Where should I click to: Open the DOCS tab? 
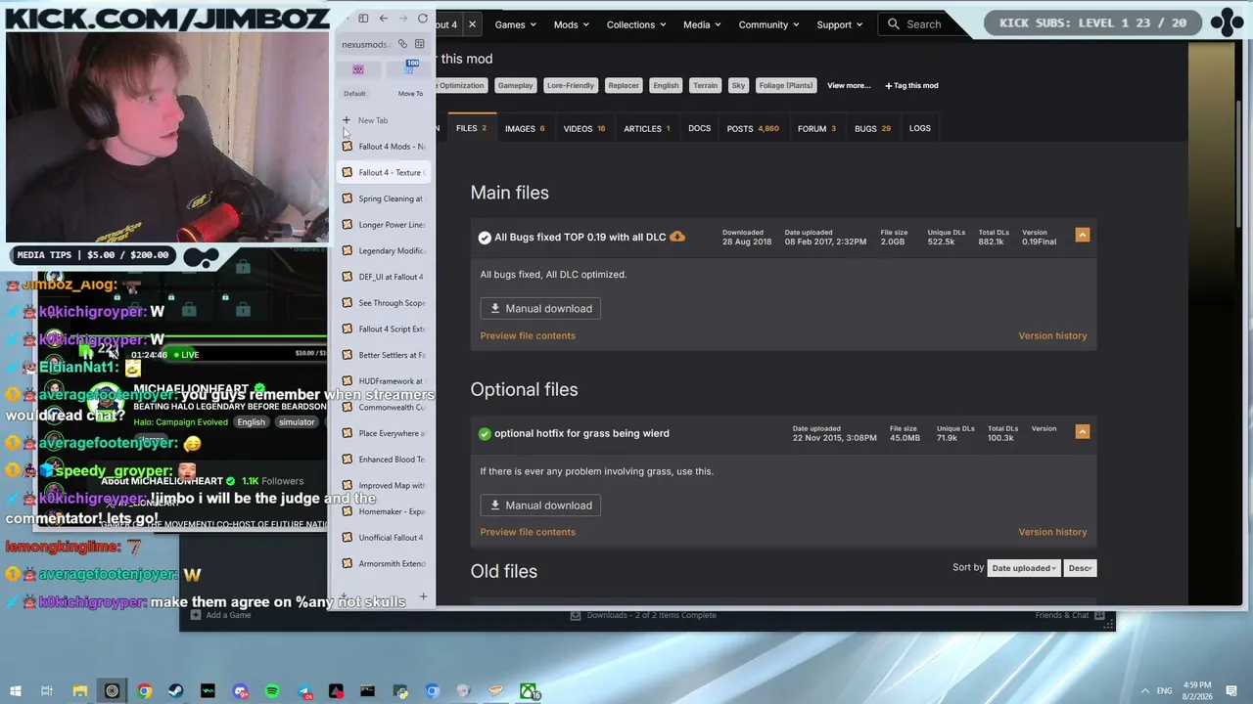[x=699, y=128]
